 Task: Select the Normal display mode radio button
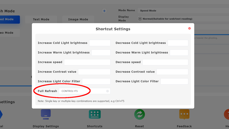pyautogui.click(x=140, y=19)
